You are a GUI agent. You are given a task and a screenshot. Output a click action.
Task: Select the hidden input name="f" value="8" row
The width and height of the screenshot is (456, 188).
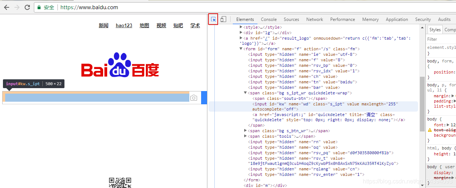click(x=296, y=60)
